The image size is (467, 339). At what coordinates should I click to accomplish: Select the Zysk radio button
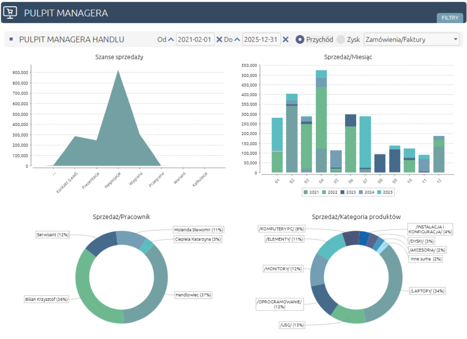[340, 39]
